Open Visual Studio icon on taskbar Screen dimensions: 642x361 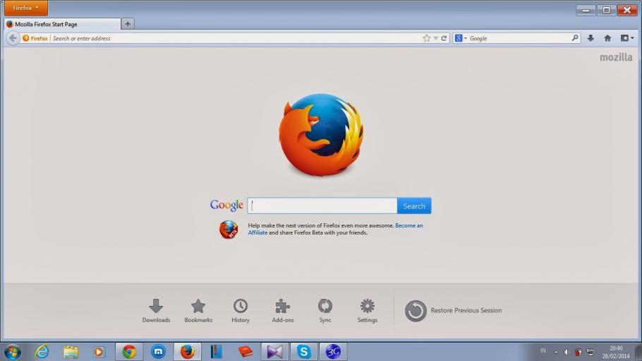274,352
